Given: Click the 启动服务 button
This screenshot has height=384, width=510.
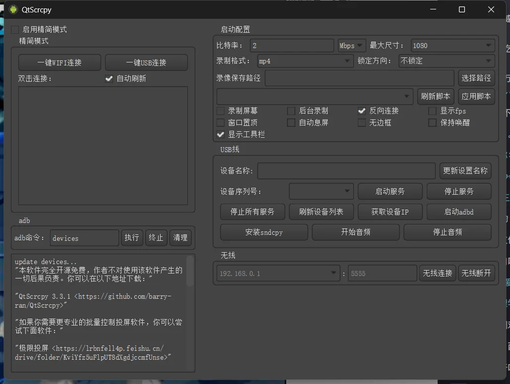Looking at the screenshot, I should 390,191.
